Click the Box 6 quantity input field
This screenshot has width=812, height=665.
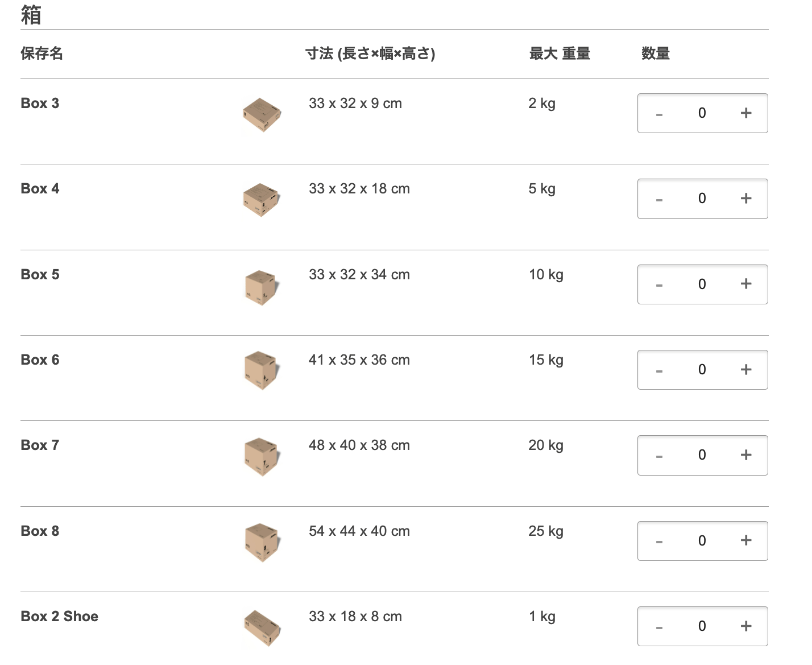click(702, 370)
